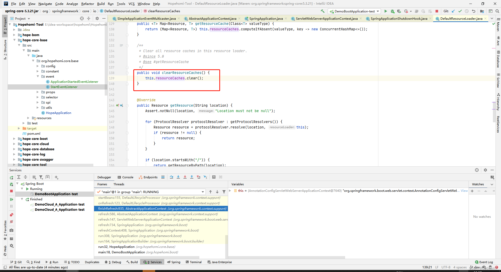Stop the running application (red square, top toolbar)
501x272 pixels.
(x=437, y=11)
